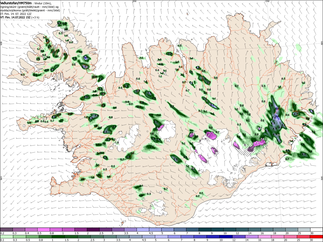Select the 66N latitude label on left edge

[1, 43]
